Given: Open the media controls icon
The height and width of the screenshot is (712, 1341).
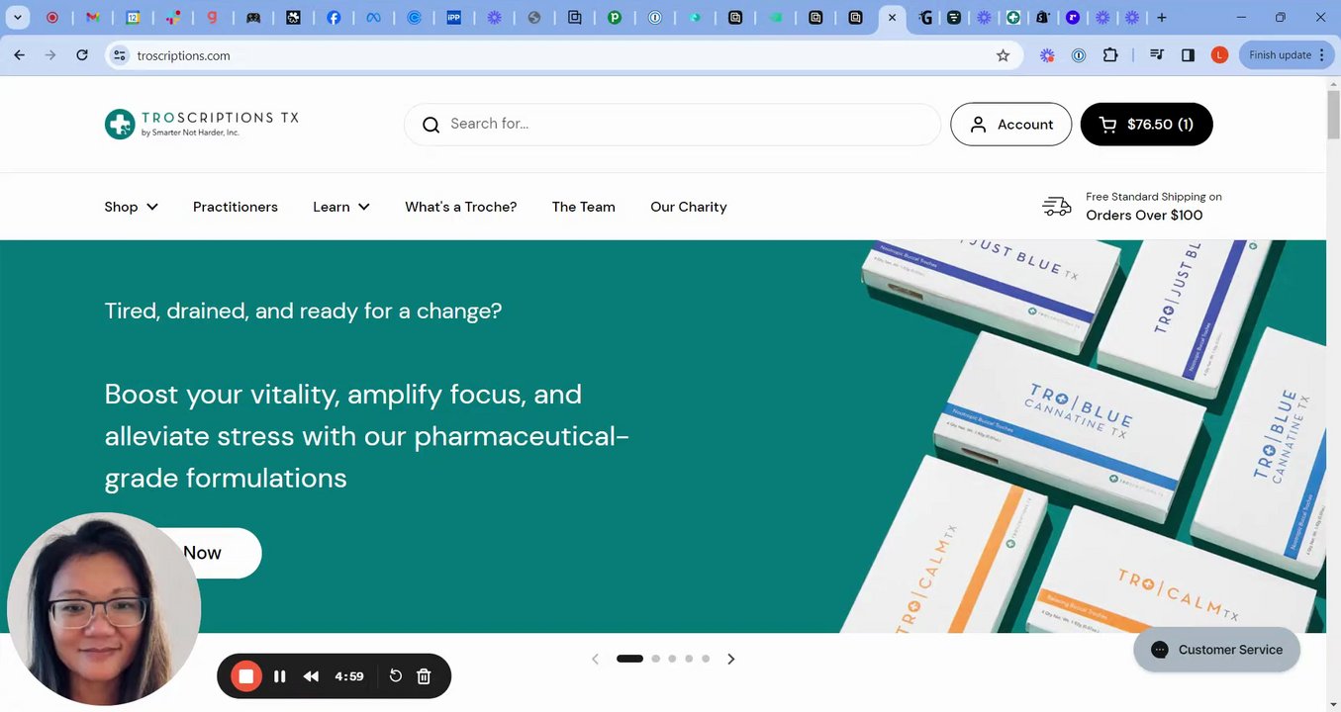Looking at the screenshot, I should click(1156, 55).
